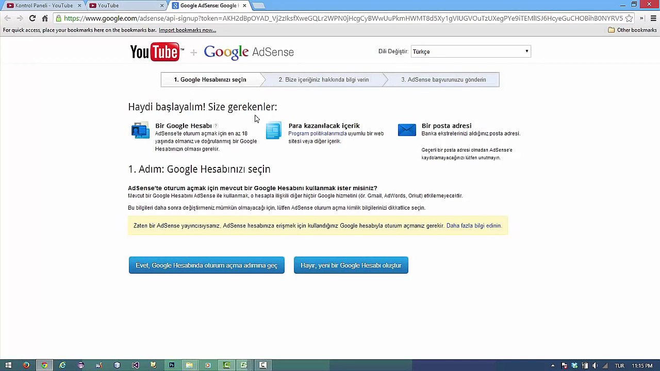Open the 'Other bookmarks' folder
This screenshot has height=371, width=660.
[632, 30]
